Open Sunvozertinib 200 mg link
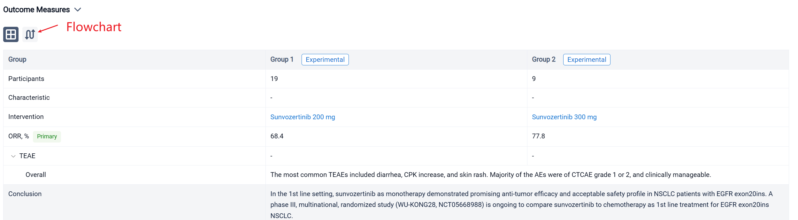Image resolution: width=798 pixels, height=220 pixels. click(x=303, y=117)
